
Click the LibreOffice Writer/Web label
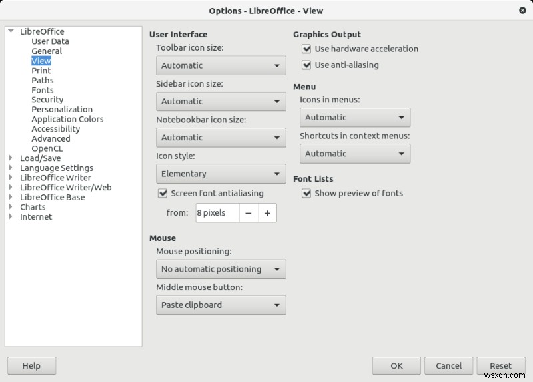pyautogui.click(x=65, y=188)
